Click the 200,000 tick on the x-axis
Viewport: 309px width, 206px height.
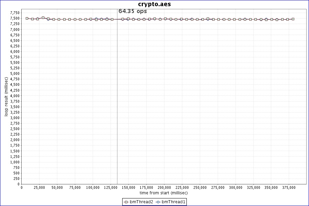pos(164,187)
